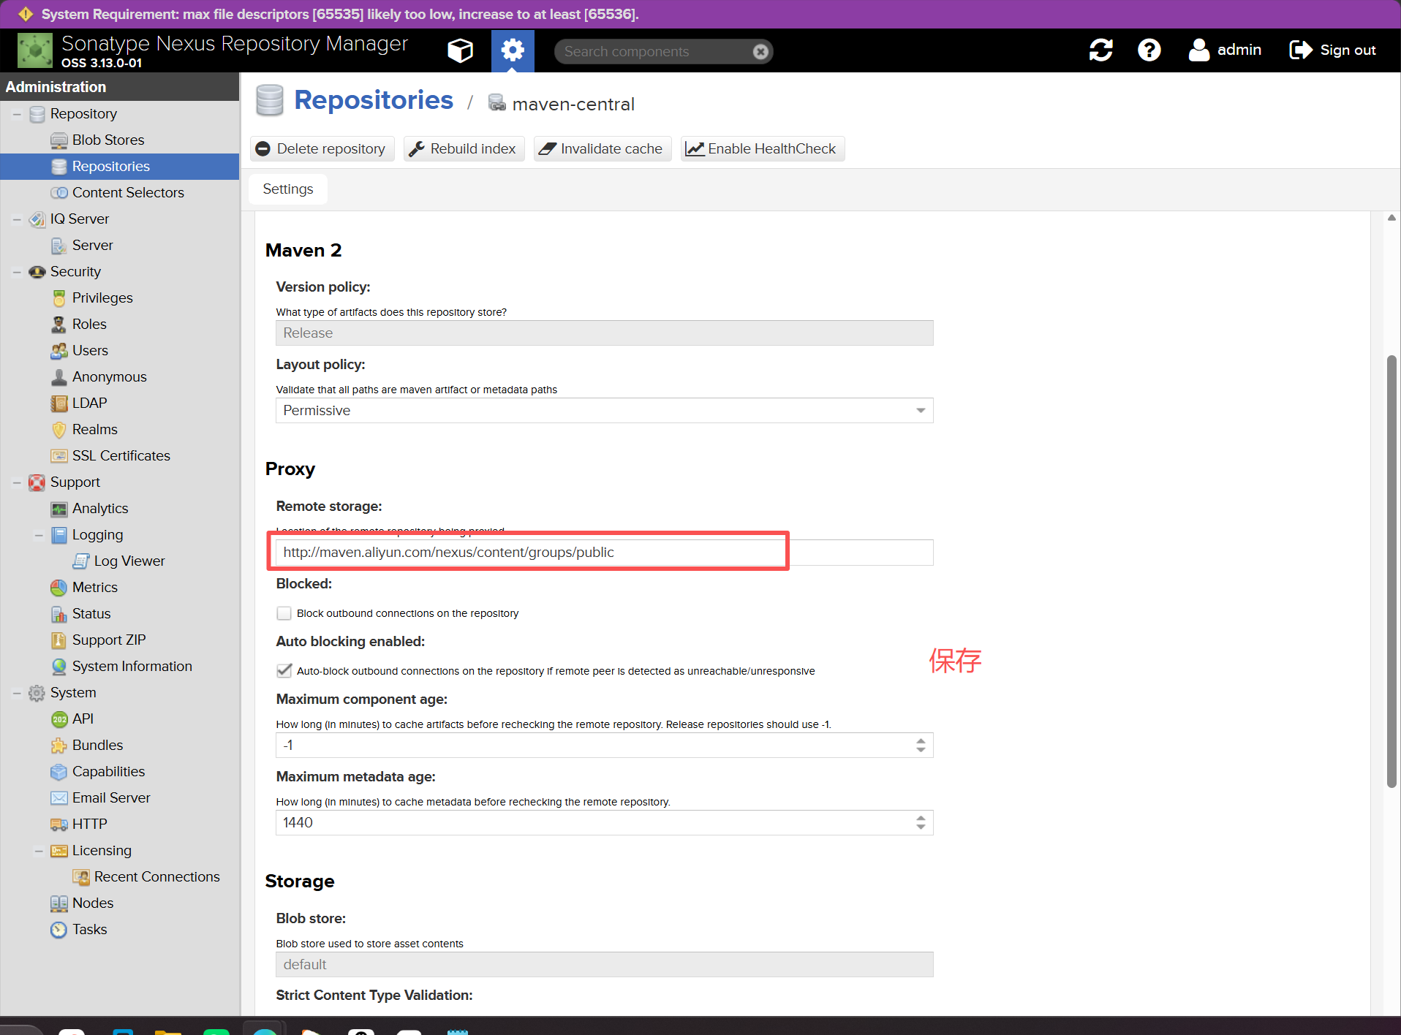Screen dimensions: 1401x1035
Task: Go to Repositories breadcrumb link
Action: coord(374,100)
